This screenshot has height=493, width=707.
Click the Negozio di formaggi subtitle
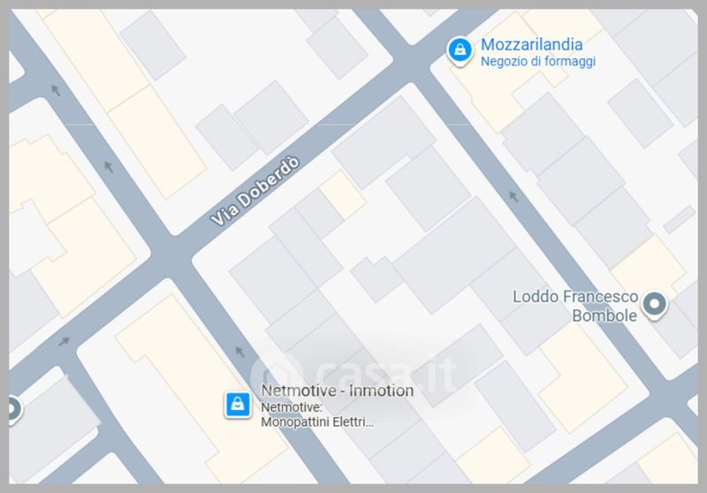point(538,61)
